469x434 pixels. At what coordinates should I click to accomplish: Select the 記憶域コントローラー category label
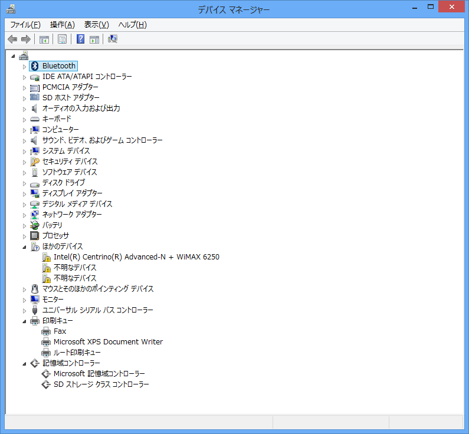(x=71, y=363)
